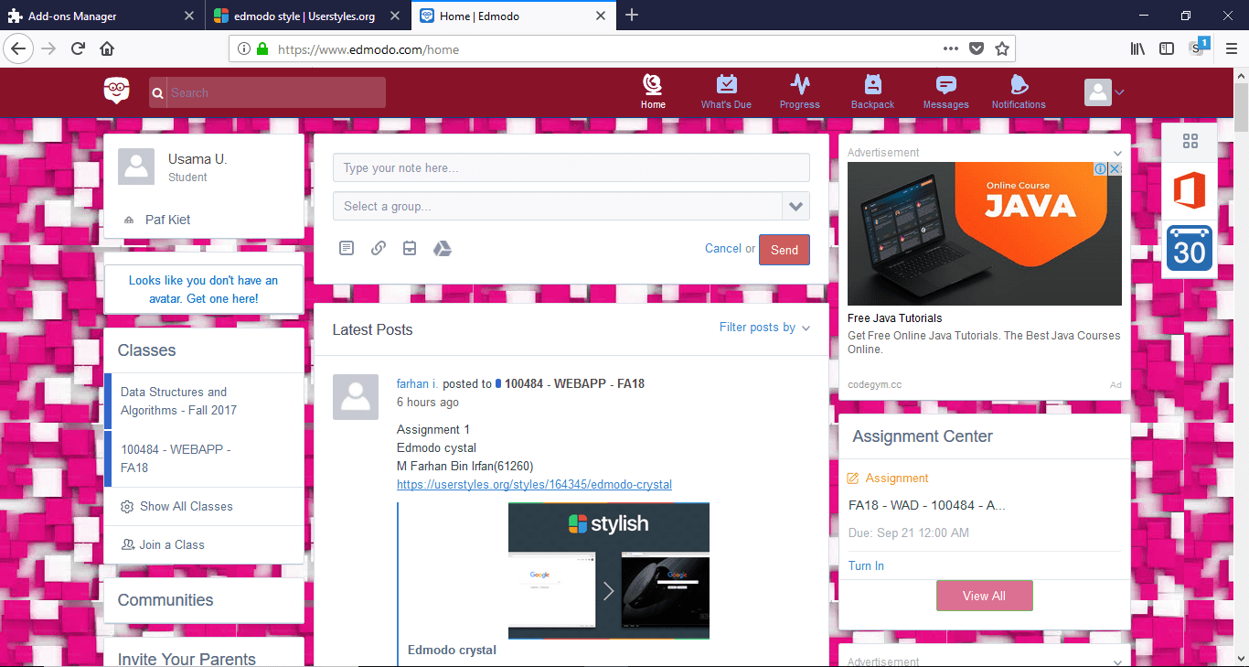Switch to the Userstyles.org tab
Screen dimensions: 1249x667
coord(302,16)
